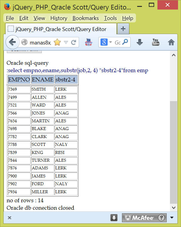Screen dimensions: 181x227
Task: Click the sbstr2-4 column header
Action: [x=66, y=79]
